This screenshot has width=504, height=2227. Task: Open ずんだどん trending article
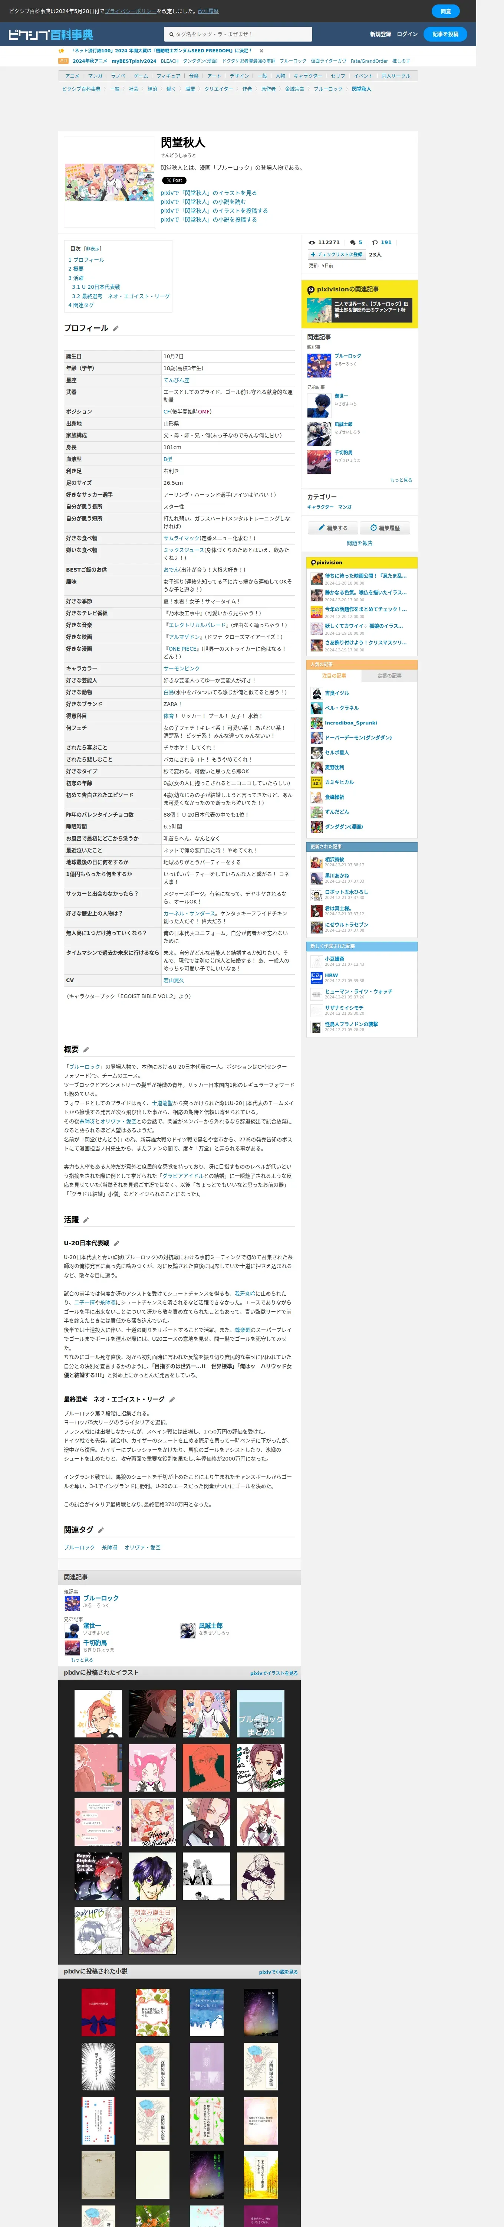337,812
